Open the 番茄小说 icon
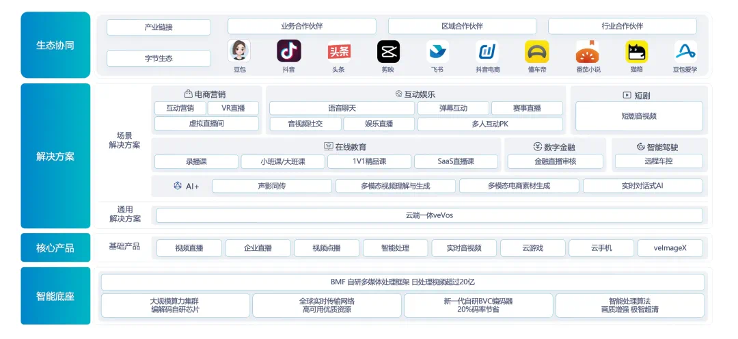738x339 pixels. [x=588, y=51]
